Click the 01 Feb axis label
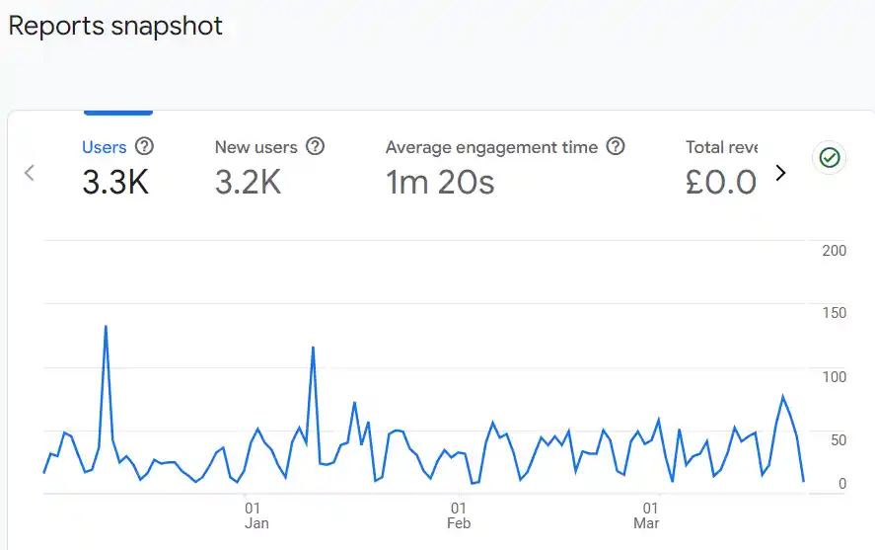875x550 pixels. click(458, 515)
